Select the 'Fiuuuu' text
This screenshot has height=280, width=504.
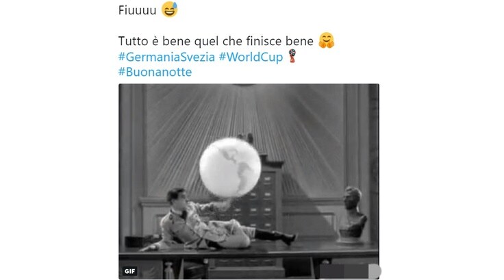click(137, 10)
